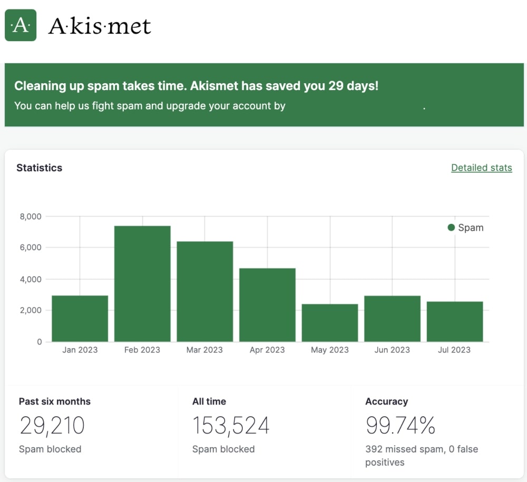527x482 pixels.
Task: Click the upgrade your account banner text
Action: 150,106
